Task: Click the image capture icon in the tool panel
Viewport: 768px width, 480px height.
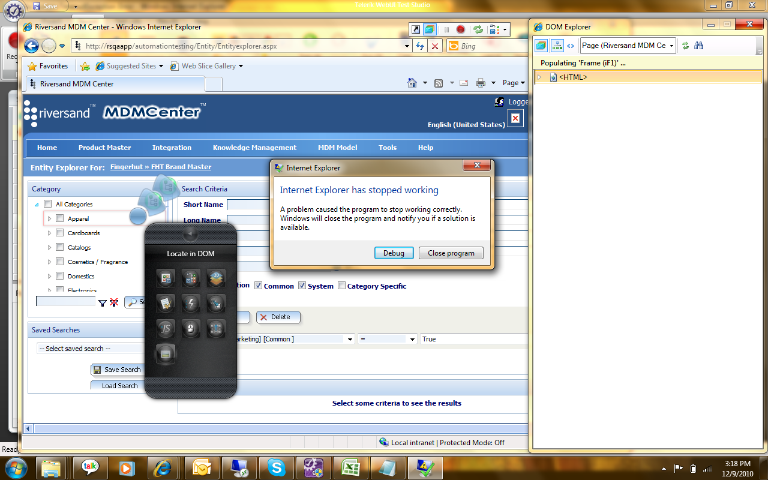Action: tap(166, 353)
